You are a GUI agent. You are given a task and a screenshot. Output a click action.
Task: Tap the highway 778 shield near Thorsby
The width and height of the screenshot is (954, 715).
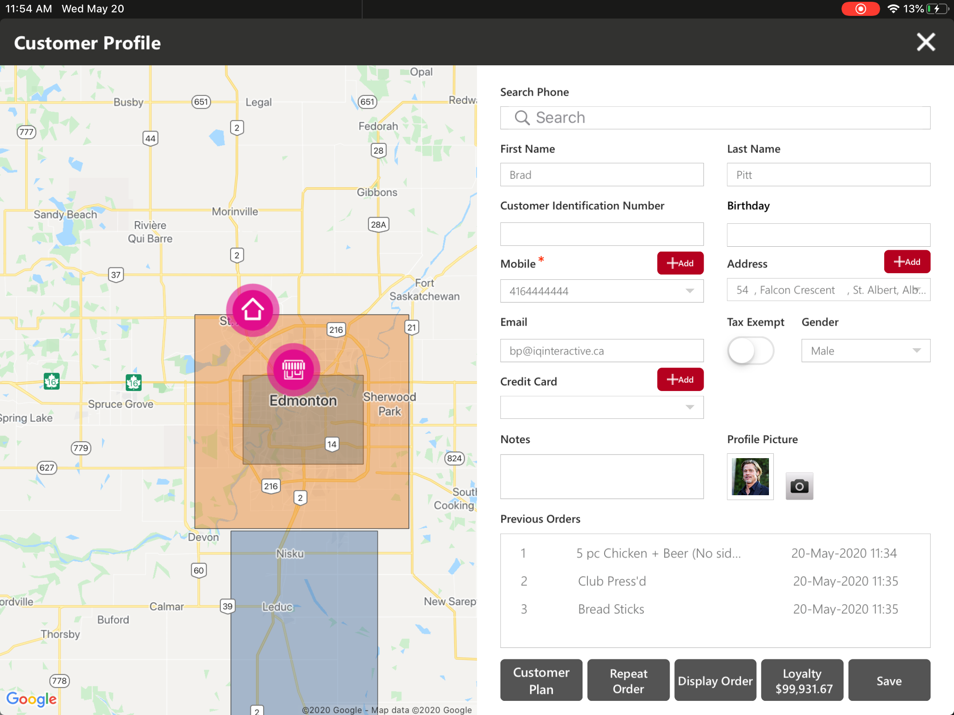pos(59,681)
